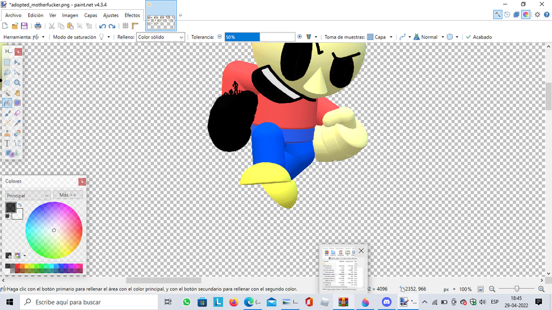Toggle the rulers display

click(x=135, y=26)
